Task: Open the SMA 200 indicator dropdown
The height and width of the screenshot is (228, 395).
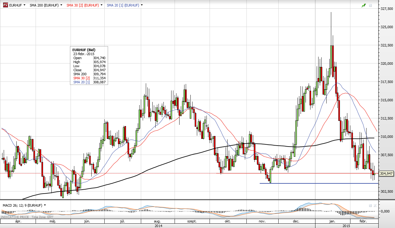Action: point(61,5)
